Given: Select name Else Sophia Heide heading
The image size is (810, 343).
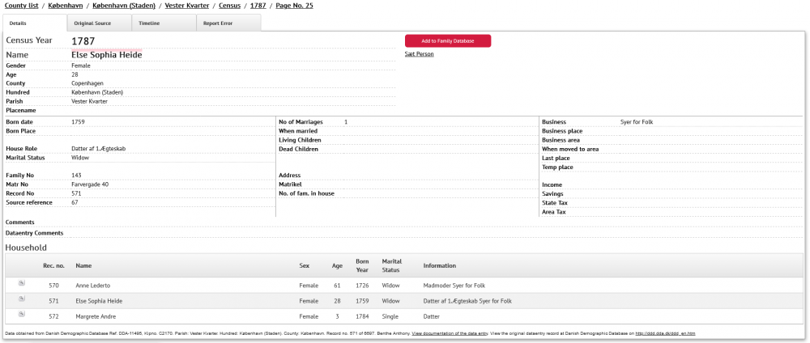Looking at the screenshot, I should tap(106, 55).
